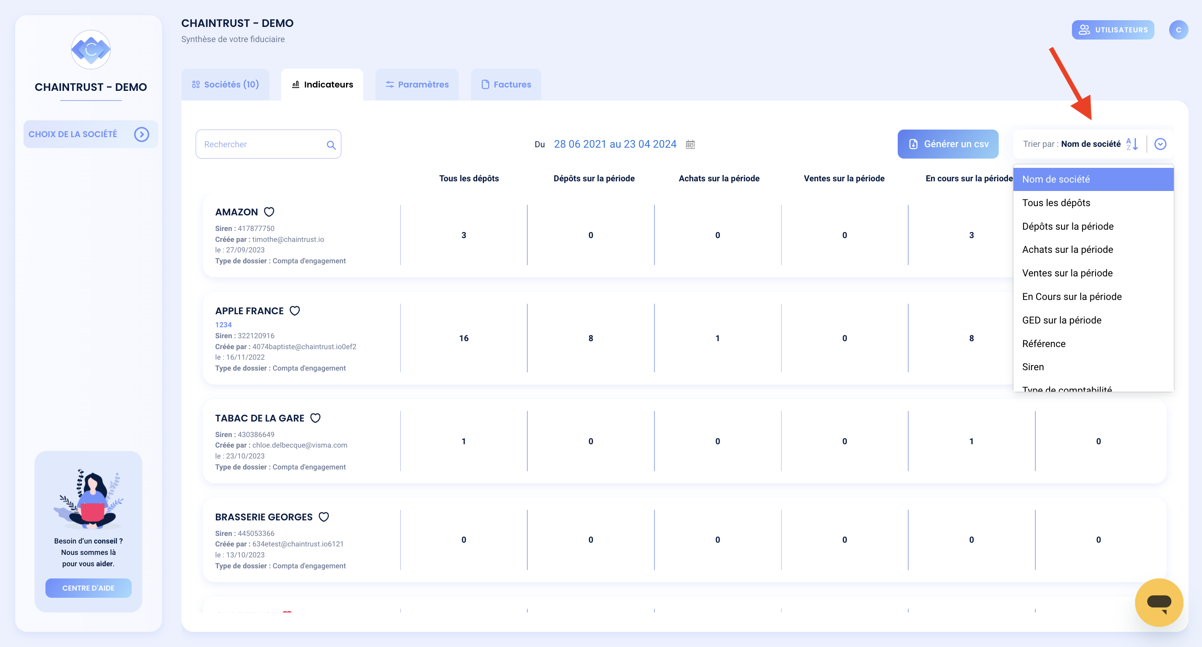Sort by GED sur la période option
This screenshot has height=647, width=1202.
point(1093,320)
